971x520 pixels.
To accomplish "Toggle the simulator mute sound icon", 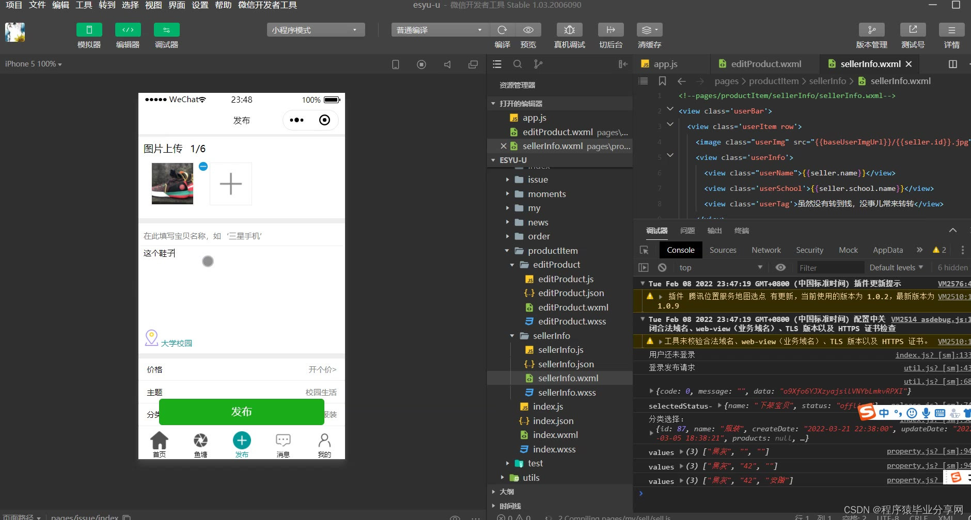I will click(447, 64).
